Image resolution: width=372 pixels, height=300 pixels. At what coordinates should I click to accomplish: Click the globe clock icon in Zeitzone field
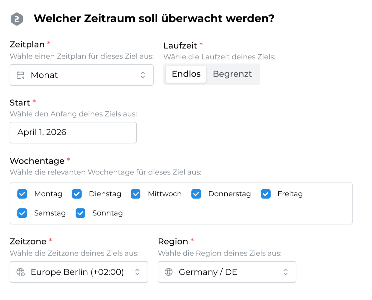click(20, 272)
